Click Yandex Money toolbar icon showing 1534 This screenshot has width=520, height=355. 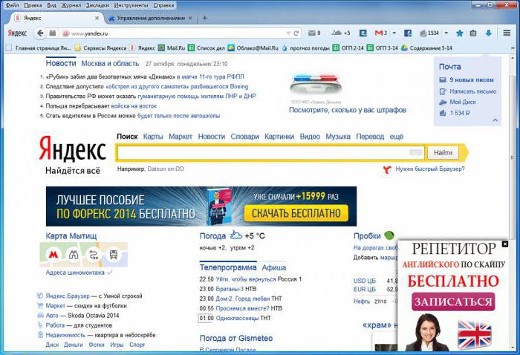click(x=429, y=33)
